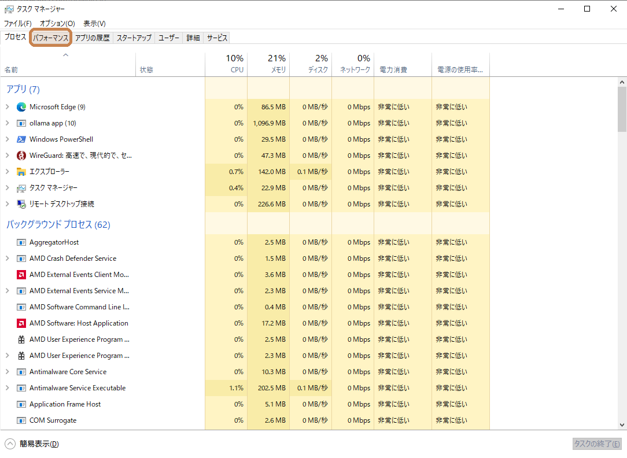Click the AMD External Events Client icon

click(21, 275)
